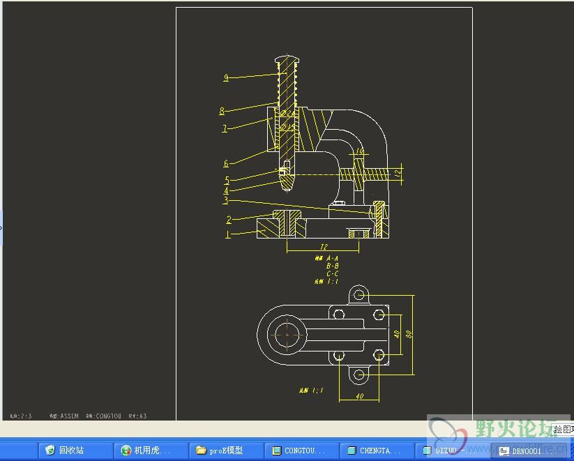
Task: Select the C-C section label
Action: [x=333, y=273]
